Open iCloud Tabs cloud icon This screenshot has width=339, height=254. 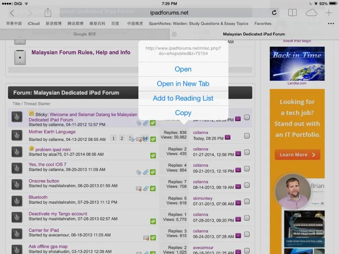(x=311, y=13)
